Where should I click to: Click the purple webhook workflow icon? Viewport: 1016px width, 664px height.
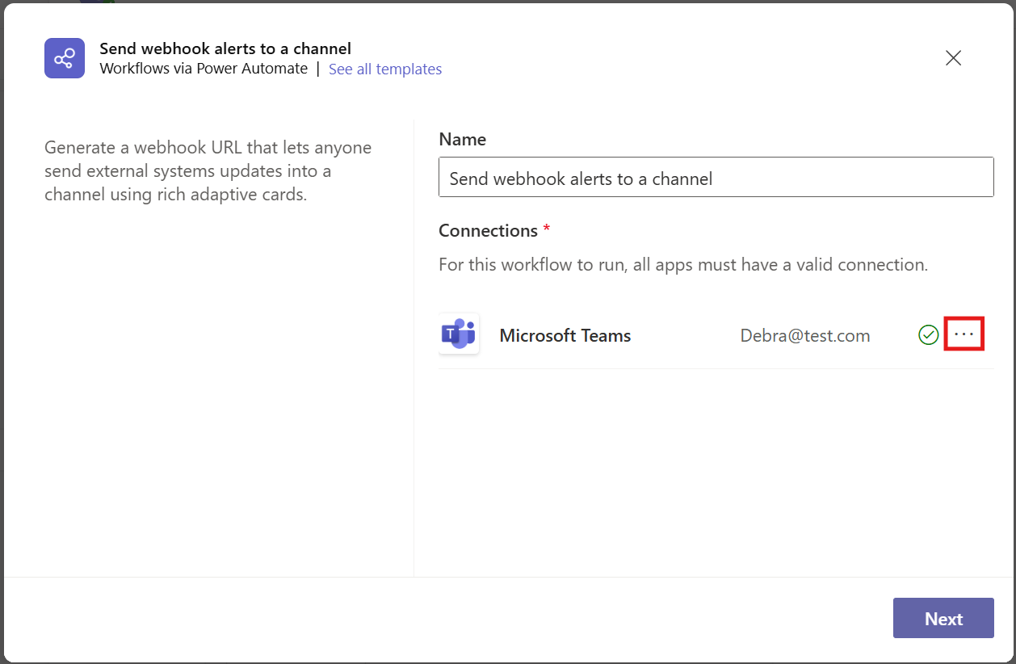click(65, 58)
